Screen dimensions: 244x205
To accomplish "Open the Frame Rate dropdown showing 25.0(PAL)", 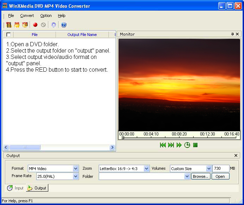I will coord(75,176).
